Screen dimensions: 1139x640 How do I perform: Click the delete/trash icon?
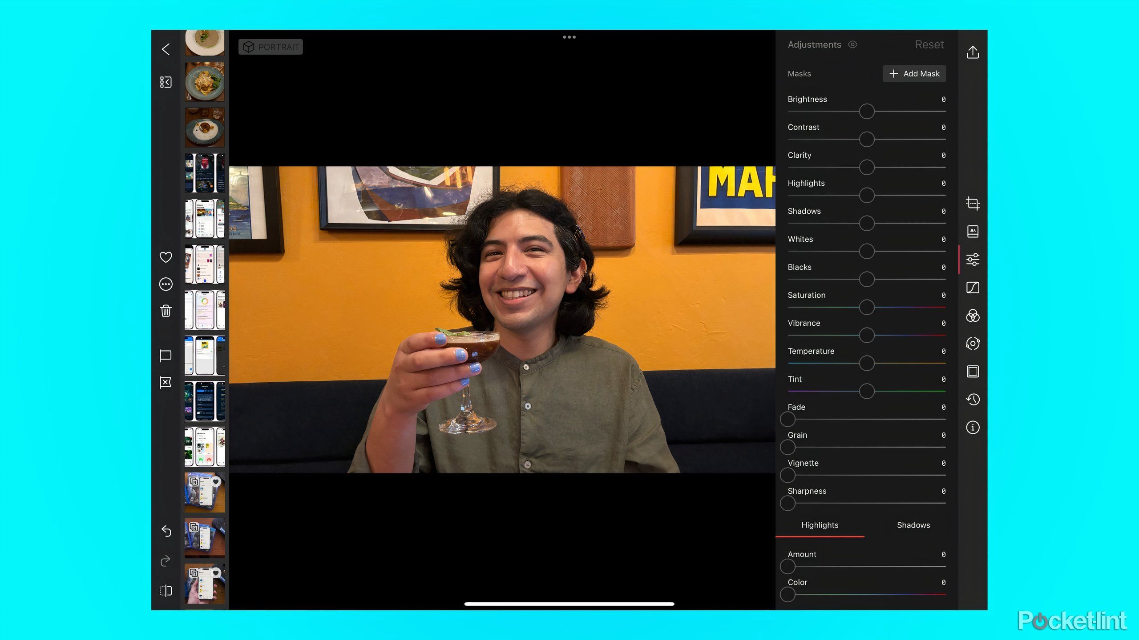pyautogui.click(x=166, y=311)
